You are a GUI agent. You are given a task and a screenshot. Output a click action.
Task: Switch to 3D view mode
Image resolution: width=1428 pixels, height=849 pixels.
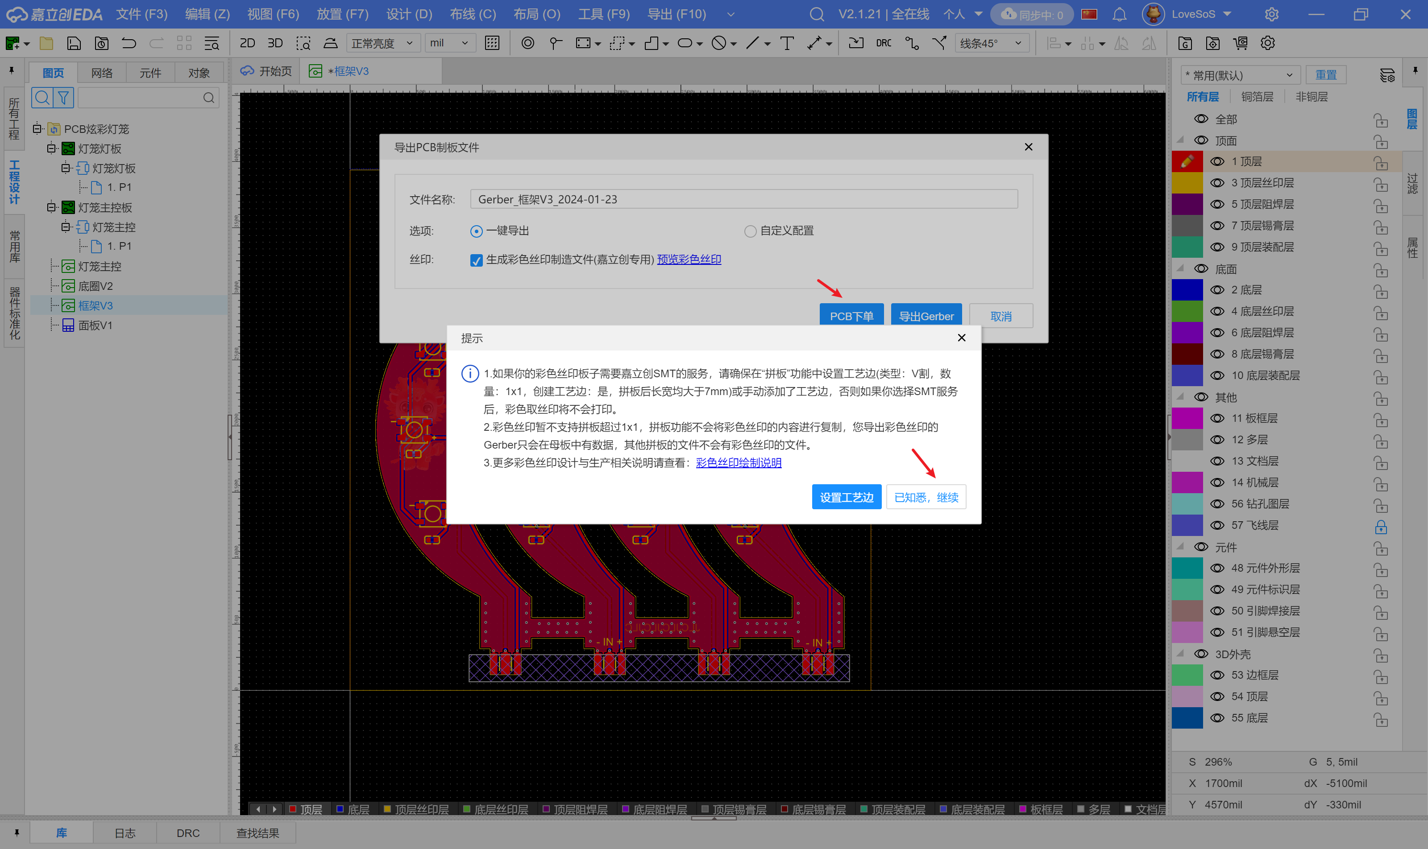[275, 43]
